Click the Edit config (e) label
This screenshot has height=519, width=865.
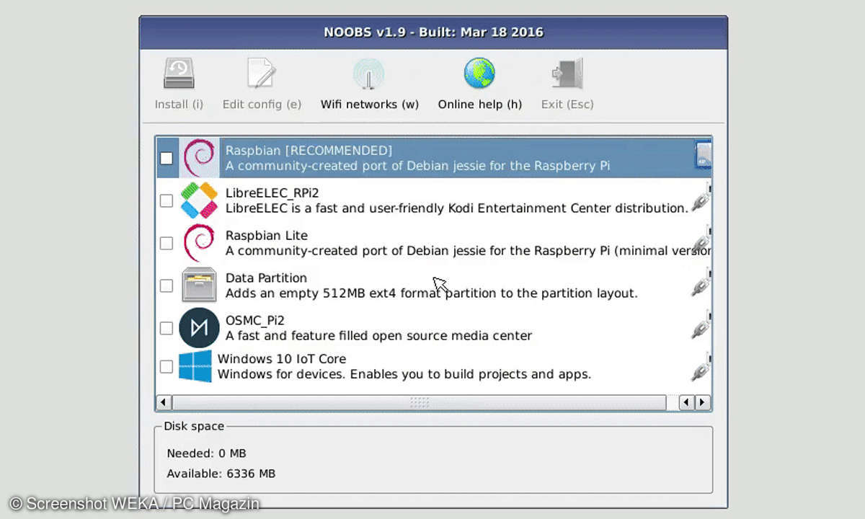coord(262,105)
